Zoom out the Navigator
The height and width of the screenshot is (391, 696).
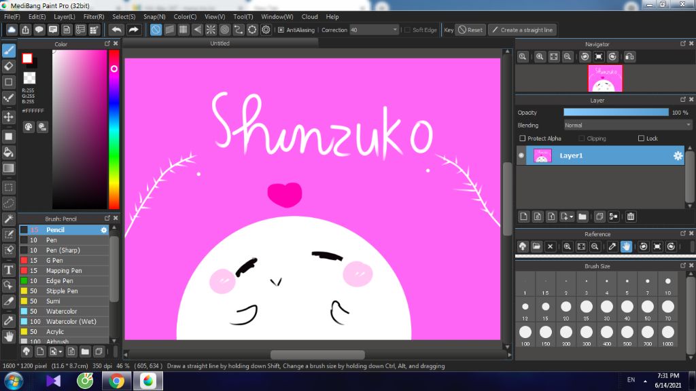click(x=568, y=57)
